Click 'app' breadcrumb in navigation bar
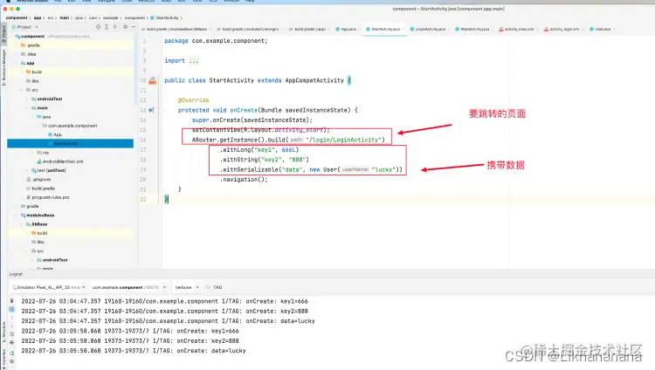 (38, 18)
